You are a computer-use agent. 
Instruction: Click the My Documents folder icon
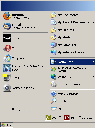pyautogui.click(x=54, y=15)
